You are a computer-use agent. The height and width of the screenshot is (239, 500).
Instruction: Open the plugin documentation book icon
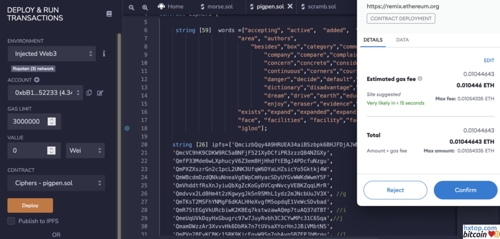pos(109,14)
